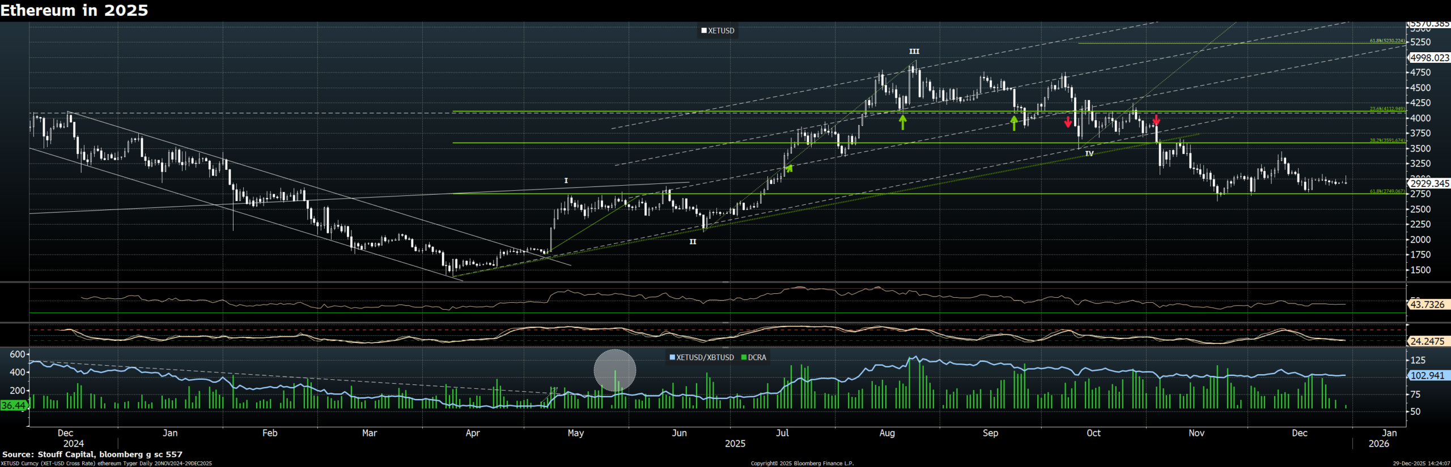
Task: Select the wave IV label near October low
Action: click(1089, 153)
